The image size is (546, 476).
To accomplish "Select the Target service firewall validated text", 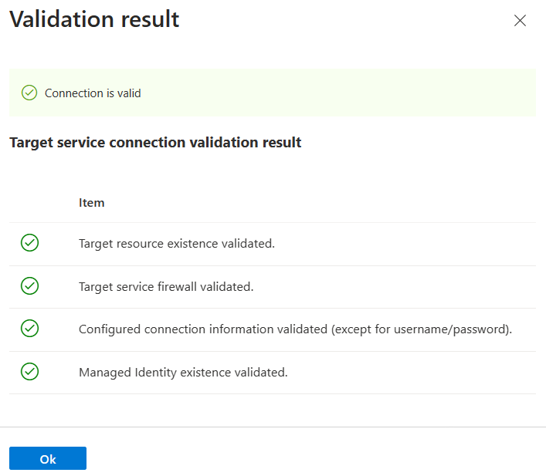I will point(166,287).
